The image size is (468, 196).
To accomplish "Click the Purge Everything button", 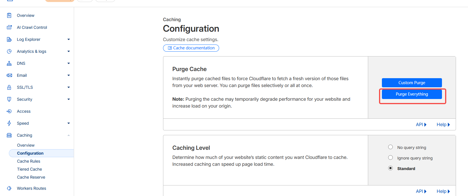I will (x=412, y=94).
